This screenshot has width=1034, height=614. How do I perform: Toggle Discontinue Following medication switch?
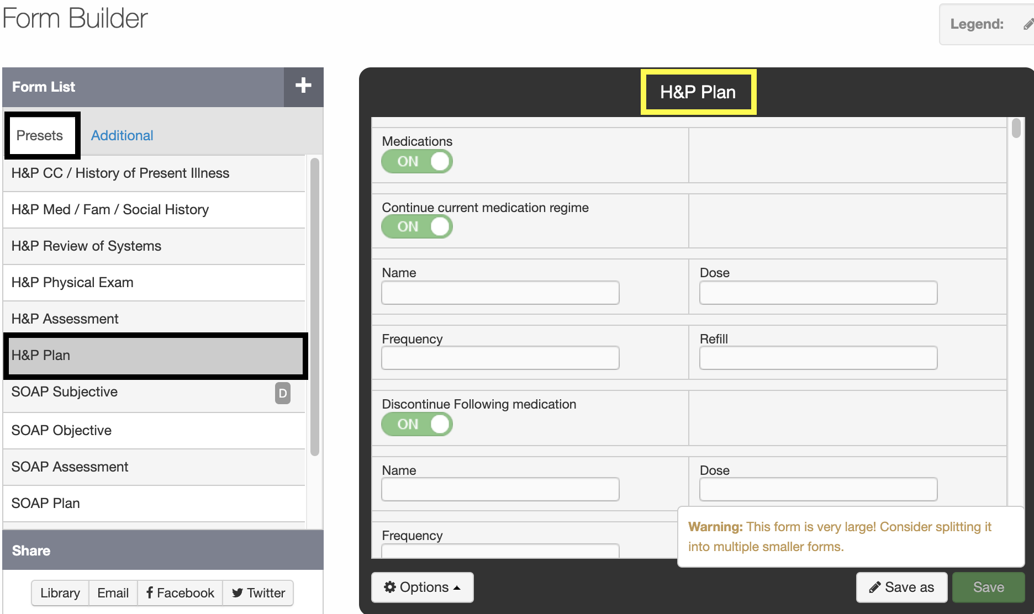point(417,424)
